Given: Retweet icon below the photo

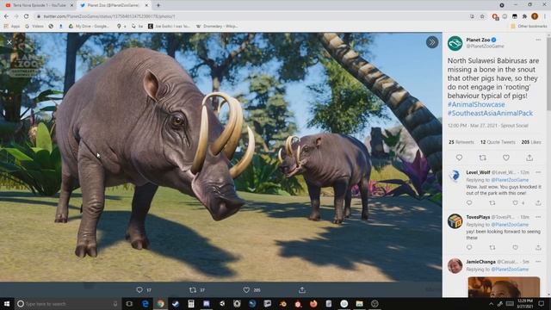Looking at the screenshot, I should 193,290.
